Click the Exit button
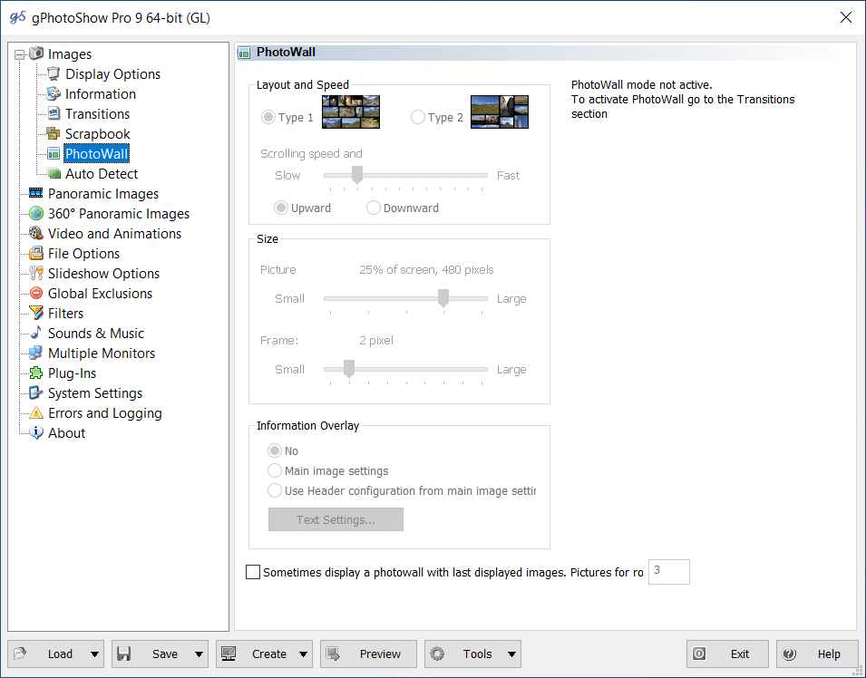 pos(727,654)
